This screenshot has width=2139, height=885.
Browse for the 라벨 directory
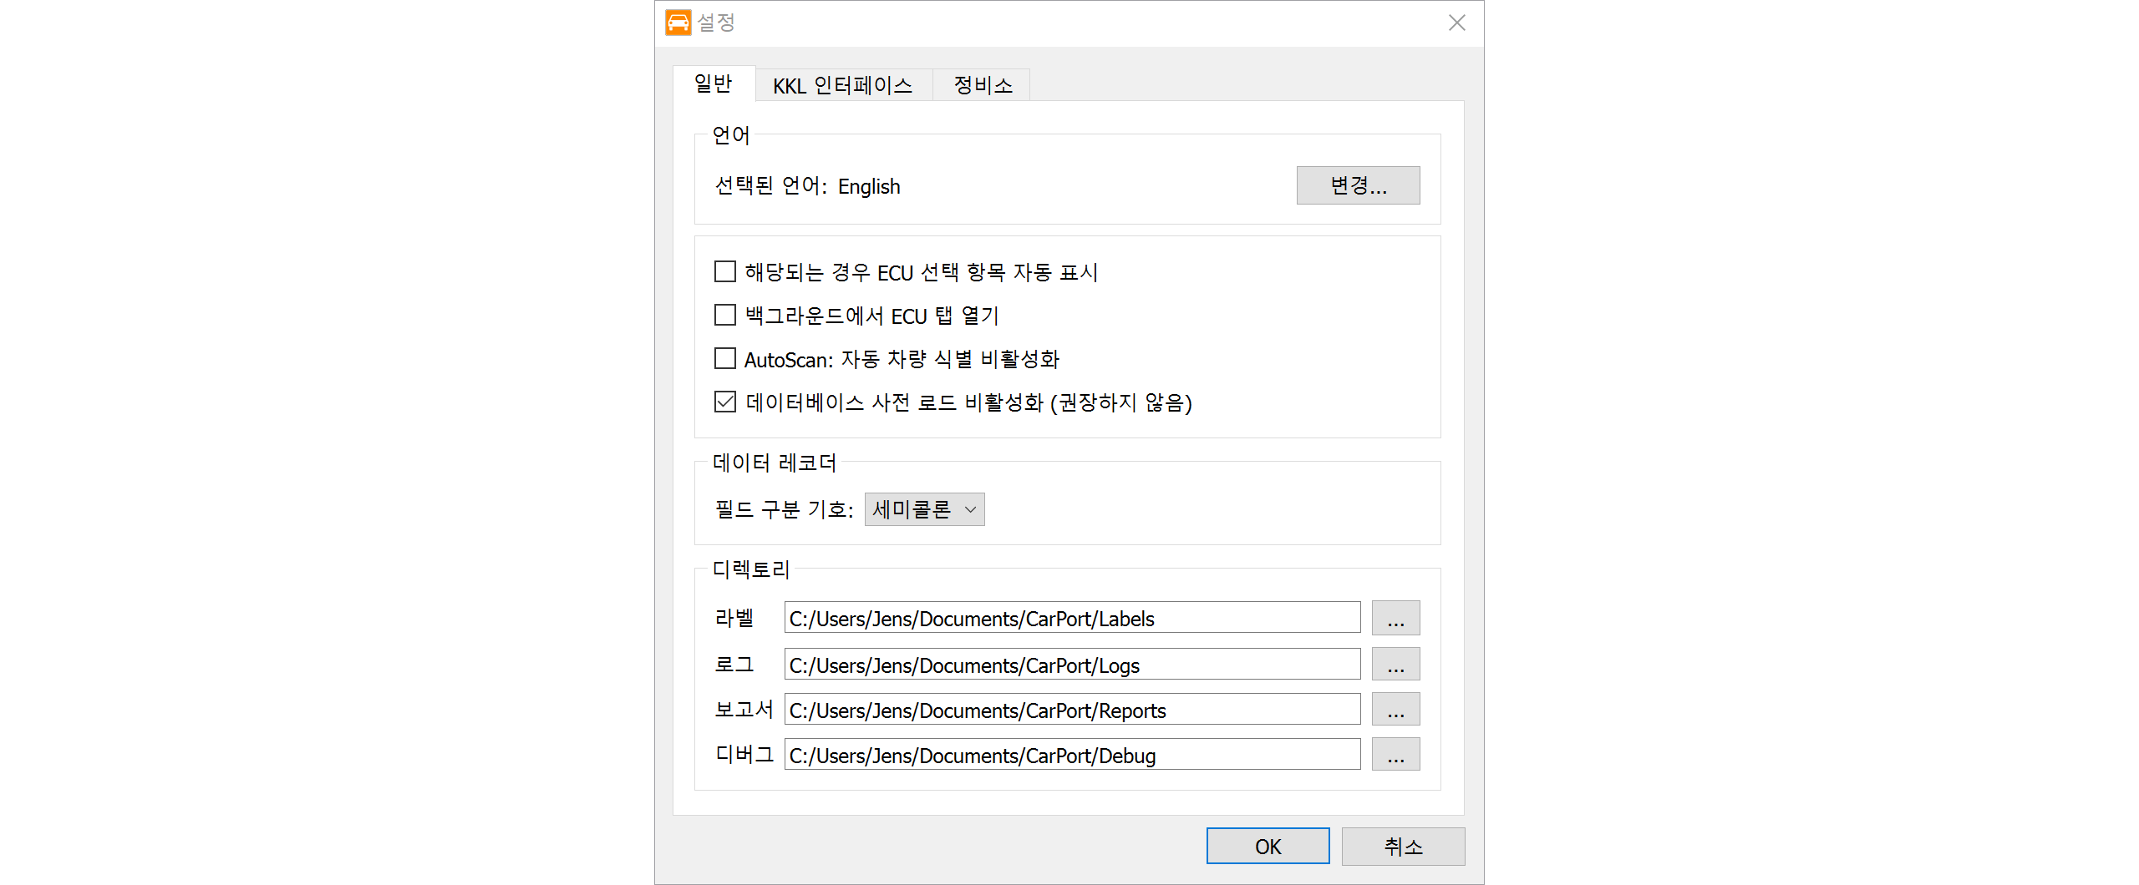[1395, 618]
